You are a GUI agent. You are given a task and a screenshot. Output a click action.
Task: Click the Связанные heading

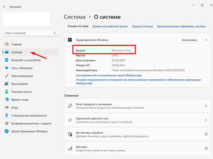72,96
